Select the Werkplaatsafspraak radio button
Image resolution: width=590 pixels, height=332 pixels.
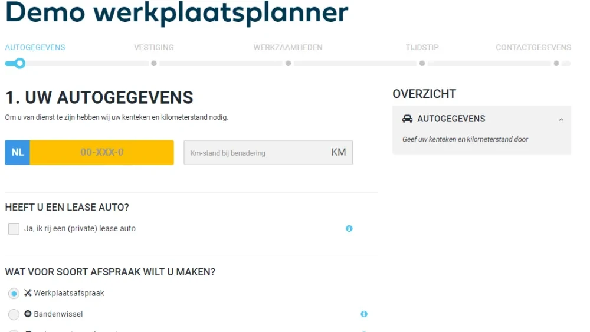click(x=14, y=294)
